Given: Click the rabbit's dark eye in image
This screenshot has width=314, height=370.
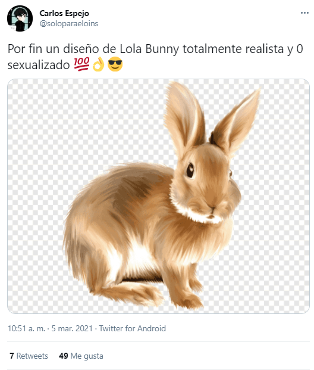Looking at the screenshot, I should (190, 170).
